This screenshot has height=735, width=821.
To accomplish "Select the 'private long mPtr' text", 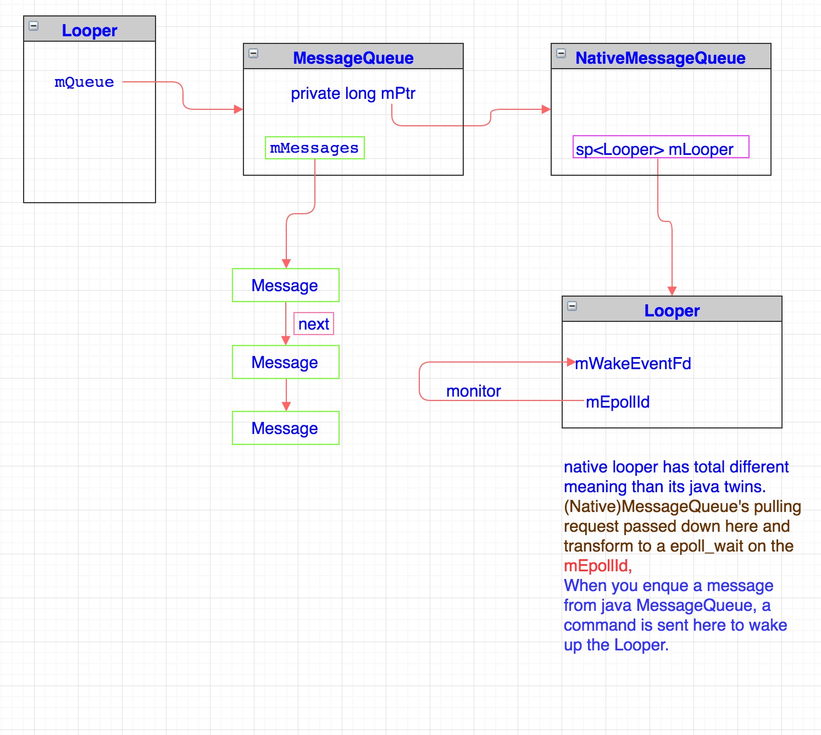I will tap(353, 93).
